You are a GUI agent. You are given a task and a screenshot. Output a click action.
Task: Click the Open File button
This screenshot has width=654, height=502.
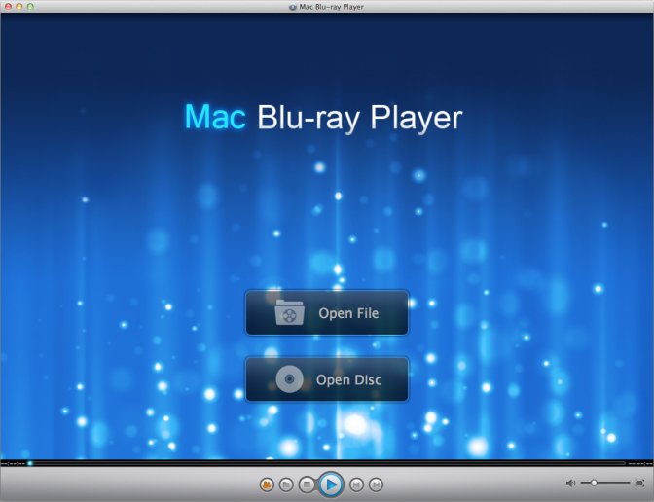click(327, 312)
